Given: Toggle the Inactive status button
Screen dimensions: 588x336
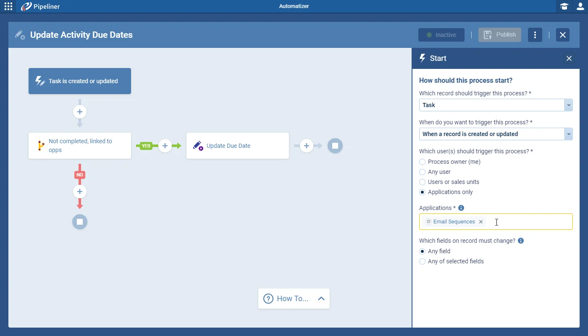Looking at the screenshot, I should (441, 35).
